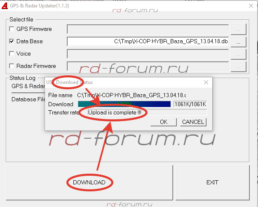Toggle the Radar Firmware checkbox
This screenshot has height=207, width=258.
(x=12, y=66)
